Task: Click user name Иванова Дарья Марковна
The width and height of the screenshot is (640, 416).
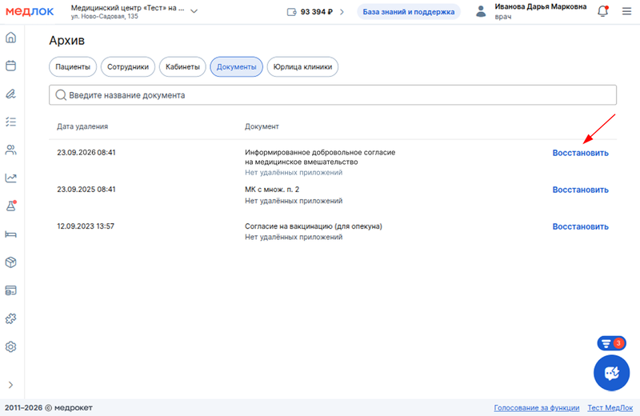Action: click(x=541, y=7)
